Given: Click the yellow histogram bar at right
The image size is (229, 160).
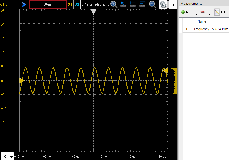Looking at the screenshot, I should point(174,81).
